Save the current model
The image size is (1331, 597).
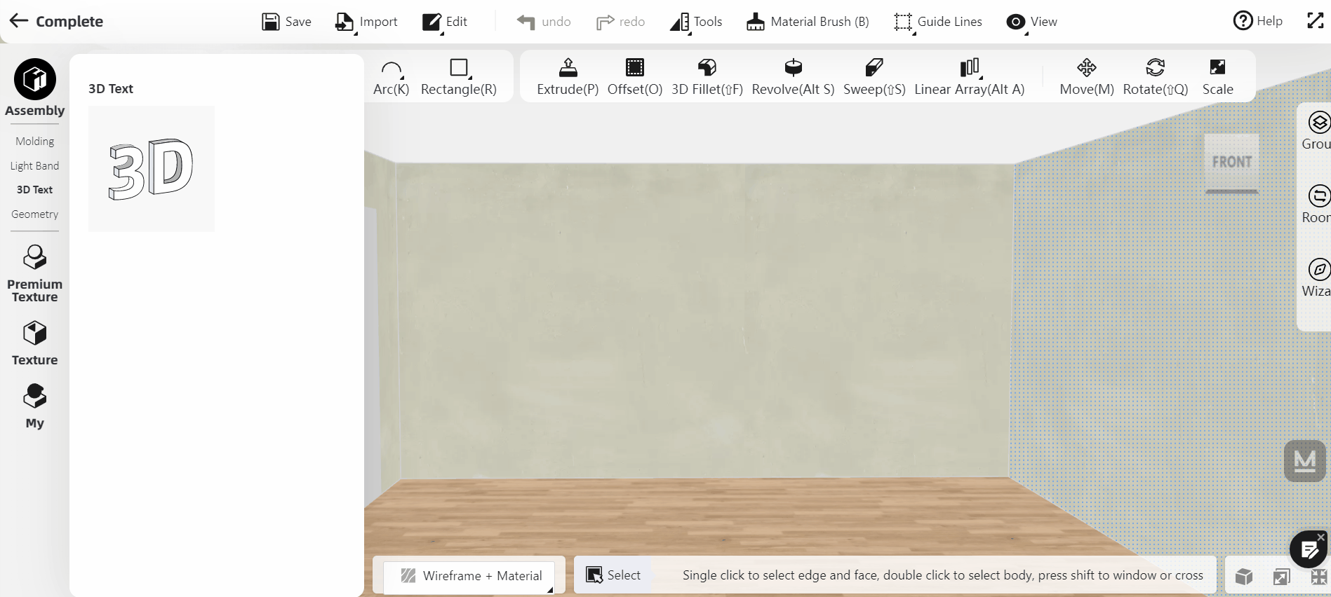(286, 22)
